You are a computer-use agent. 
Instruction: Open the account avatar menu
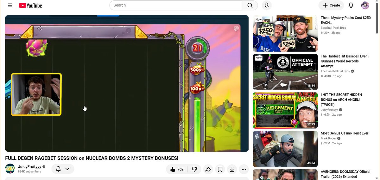click(365, 5)
